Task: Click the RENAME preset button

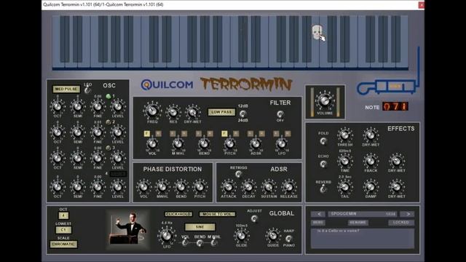Action: [358, 223]
